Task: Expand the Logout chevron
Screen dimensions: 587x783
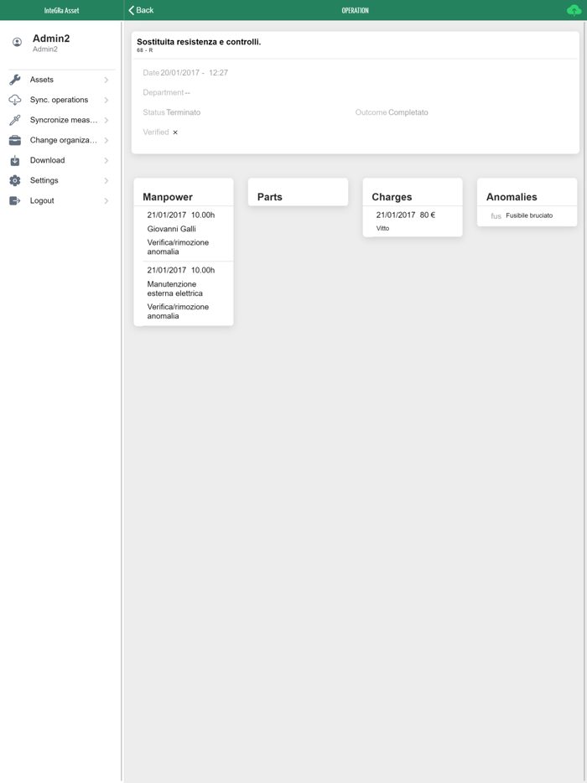Action: [x=106, y=200]
